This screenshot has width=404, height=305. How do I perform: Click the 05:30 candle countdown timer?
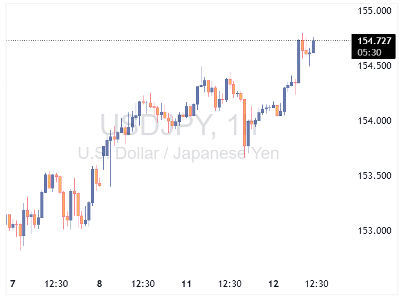(368, 53)
